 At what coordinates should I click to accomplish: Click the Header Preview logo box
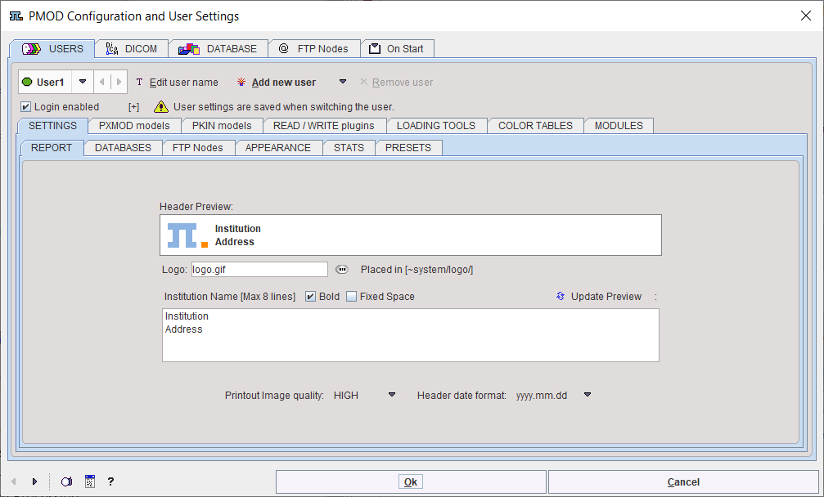(x=411, y=235)
